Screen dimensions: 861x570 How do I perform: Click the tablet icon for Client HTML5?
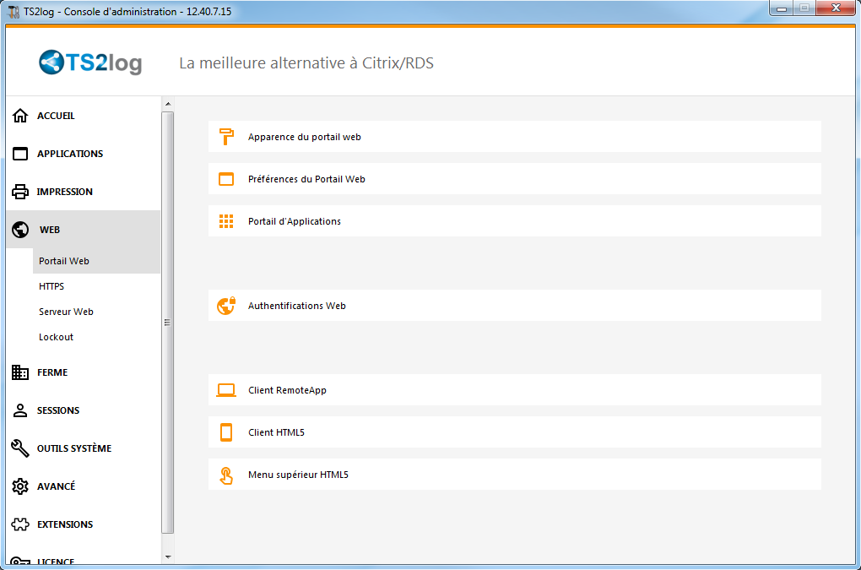(226, 432)
